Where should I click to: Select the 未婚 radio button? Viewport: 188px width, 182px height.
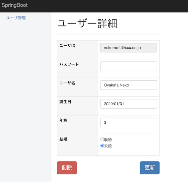tap(102, 146)
